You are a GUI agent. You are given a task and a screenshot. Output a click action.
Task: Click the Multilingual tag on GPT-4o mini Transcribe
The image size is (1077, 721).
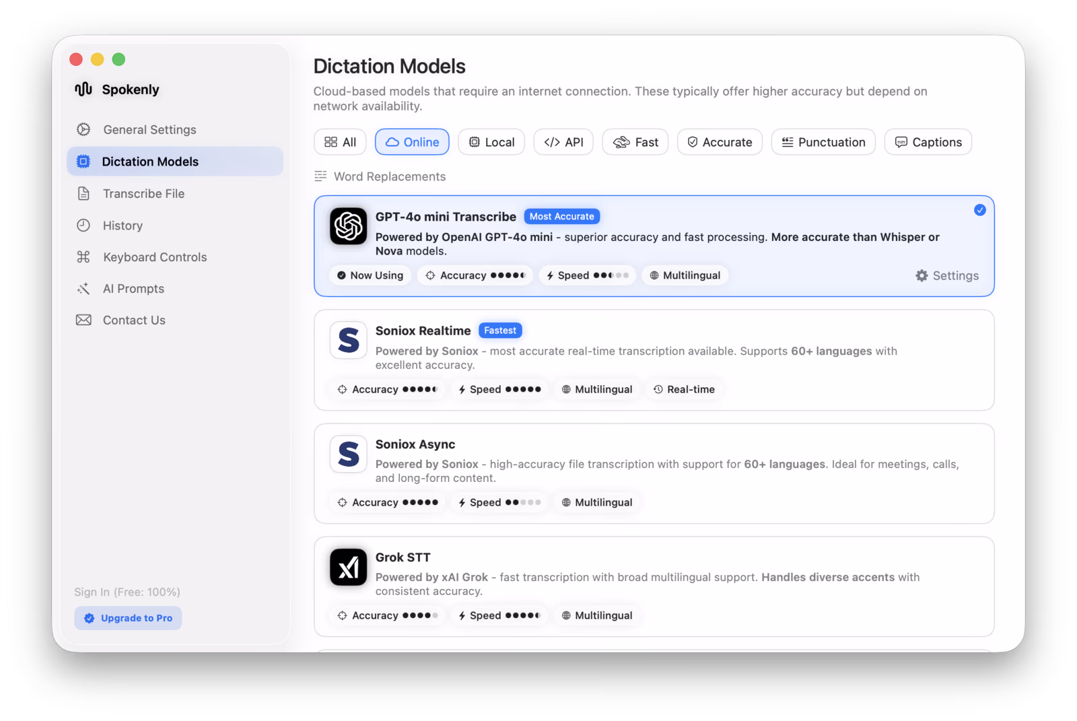coord(685,275)
